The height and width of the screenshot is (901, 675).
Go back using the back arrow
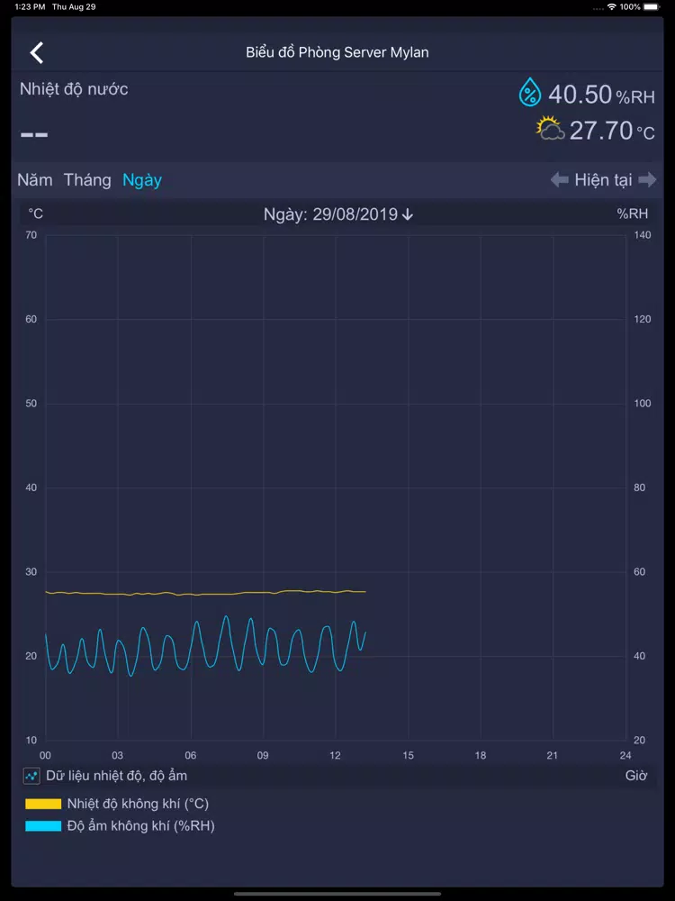37,53
